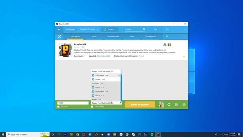Open the wrench and screwdriver tools icon

pyautogui.click(x=59, y=37)
